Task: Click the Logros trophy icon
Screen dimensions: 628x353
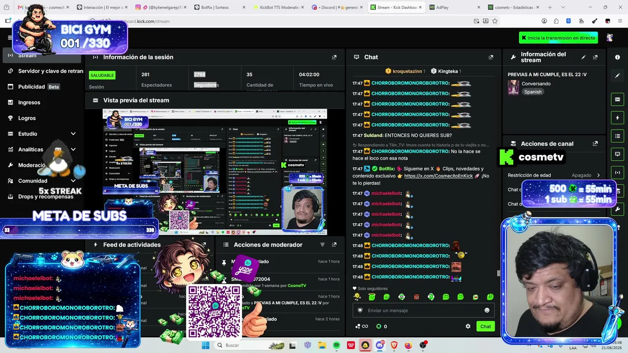Action: click(10, 118)
